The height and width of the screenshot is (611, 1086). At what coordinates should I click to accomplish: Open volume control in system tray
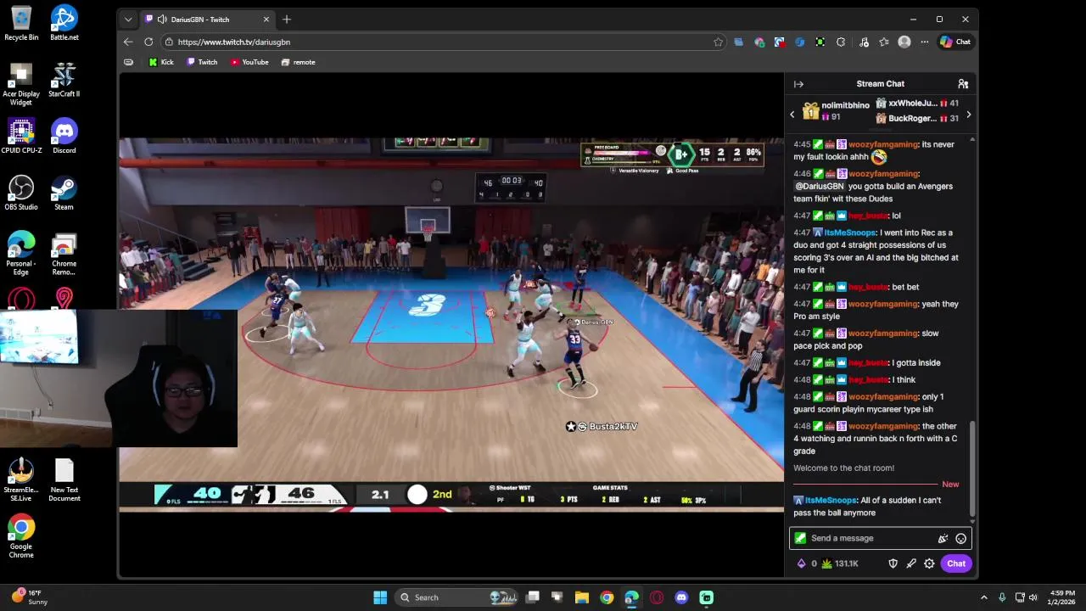click(x=1033, y=597)
